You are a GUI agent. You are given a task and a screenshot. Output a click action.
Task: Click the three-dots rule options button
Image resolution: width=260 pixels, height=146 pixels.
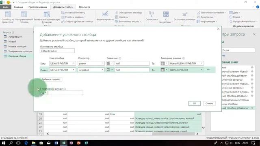[x=208, y=70]
